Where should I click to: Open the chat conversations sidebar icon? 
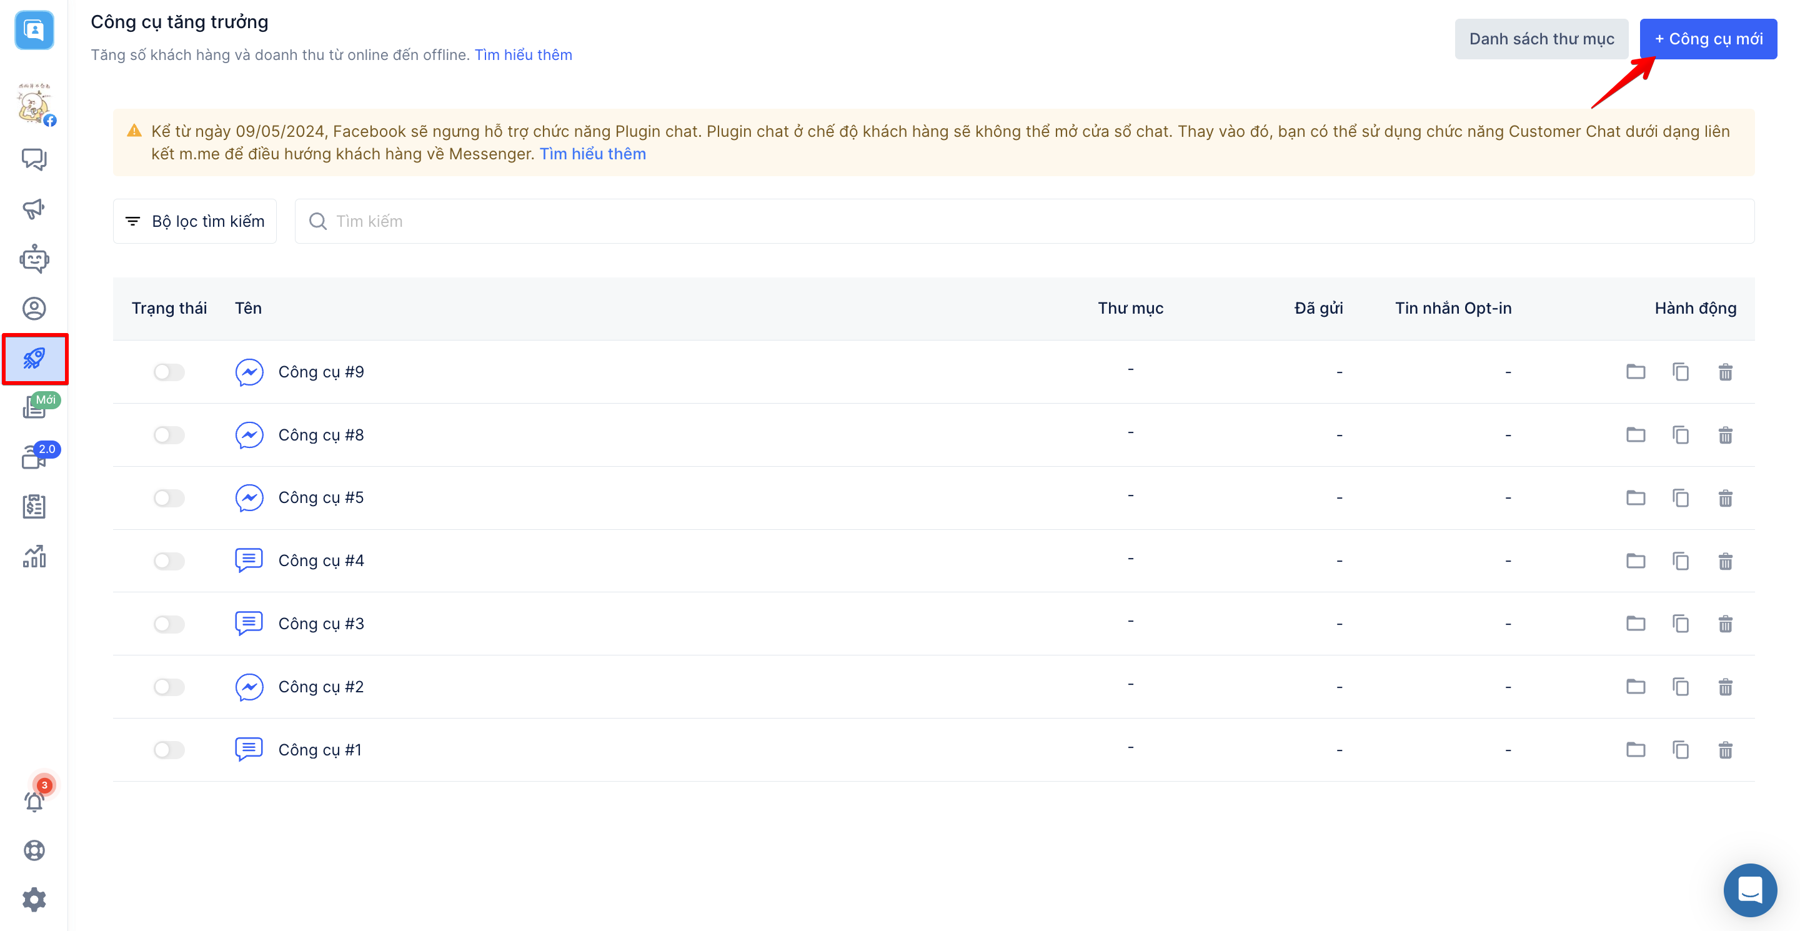click(34, 159)
